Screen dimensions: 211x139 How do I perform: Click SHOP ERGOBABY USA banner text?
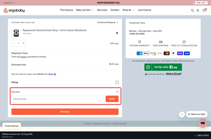tap(108, 3)
